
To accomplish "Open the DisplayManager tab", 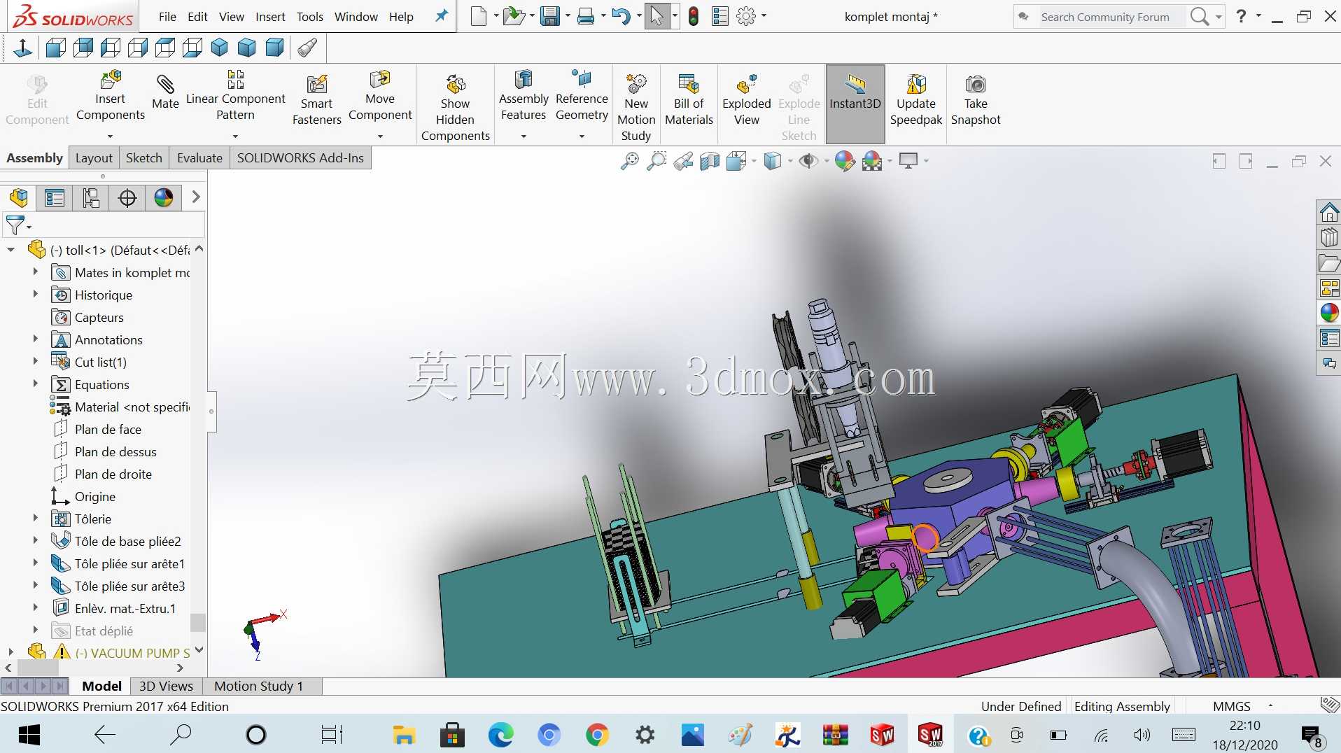I will pyautogui.click(x=164, y=198).
